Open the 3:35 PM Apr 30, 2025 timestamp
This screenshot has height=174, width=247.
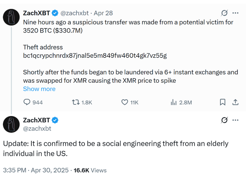(36, 170)
